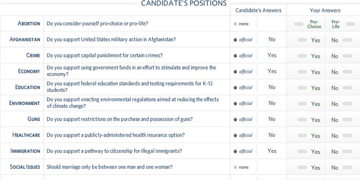This screenshot has width=360, height=180.
Task: Choose Yes for capital punishment question
Action: point(315,56)
